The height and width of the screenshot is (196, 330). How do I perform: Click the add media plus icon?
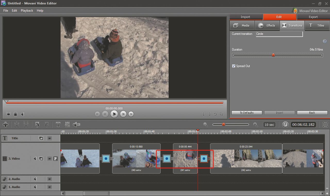(5, 125)
